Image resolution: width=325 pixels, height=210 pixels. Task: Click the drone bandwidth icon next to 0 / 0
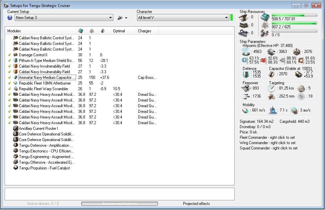click(x=265, y=33)
